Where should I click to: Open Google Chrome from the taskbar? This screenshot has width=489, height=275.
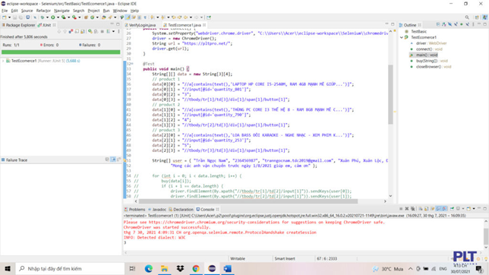point(196,268)
